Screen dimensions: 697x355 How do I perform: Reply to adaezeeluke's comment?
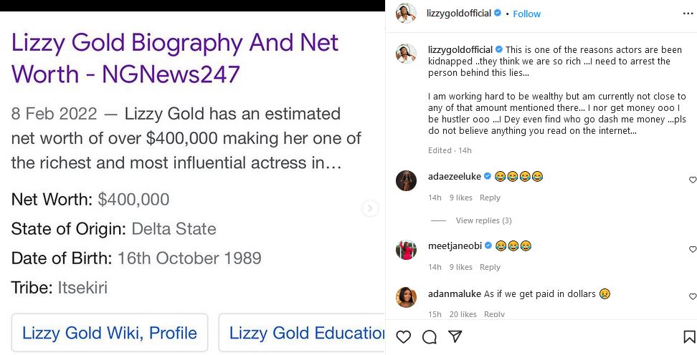[490, 198]
